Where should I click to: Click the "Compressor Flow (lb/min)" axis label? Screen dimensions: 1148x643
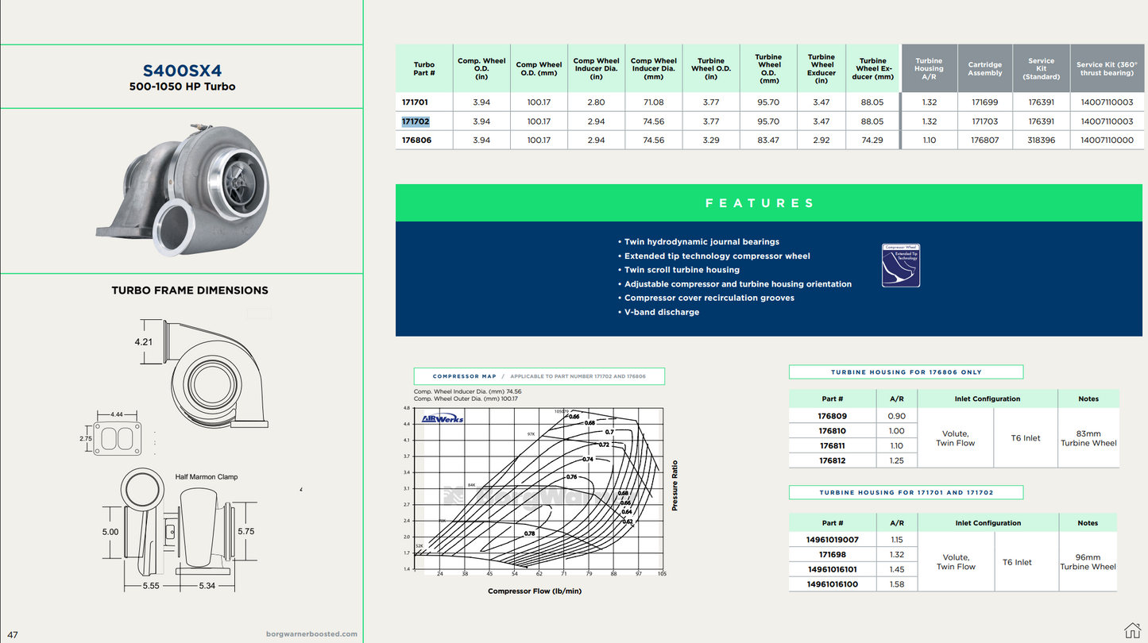coord(535,591)
